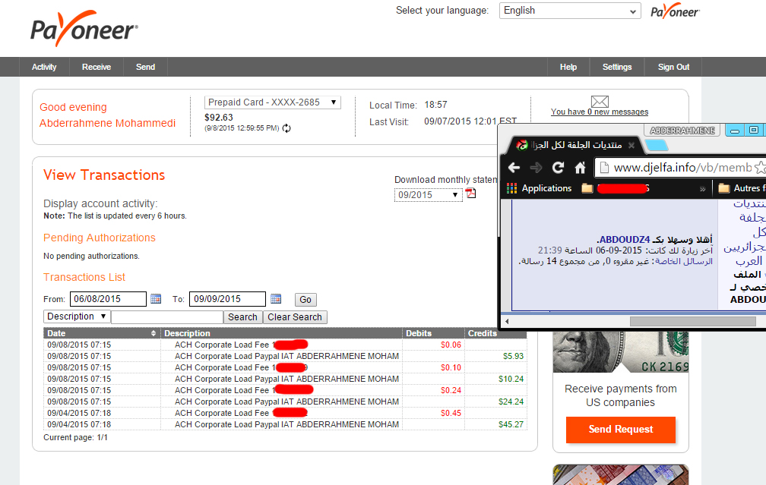Click the From date field 06/08/2015

[x=108, y=299]
